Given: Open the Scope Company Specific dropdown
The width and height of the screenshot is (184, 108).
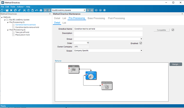Looking at the screenshot, I should [141, 51].
